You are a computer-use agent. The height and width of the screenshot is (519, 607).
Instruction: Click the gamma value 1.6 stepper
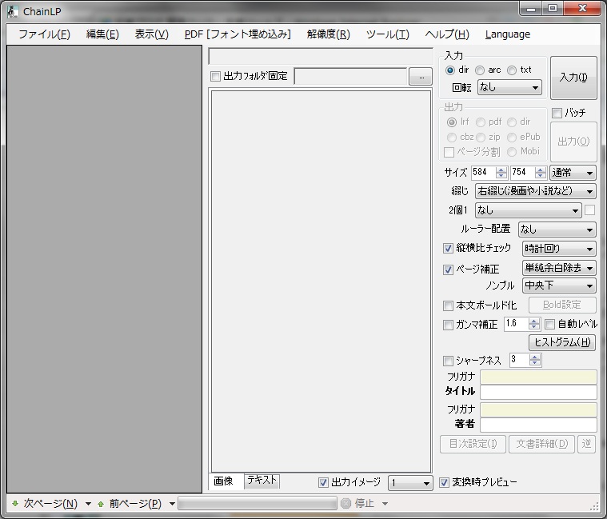pos(534,324)
